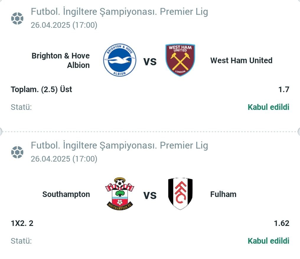Open the Southampton team name
The width and height of the screenshot is (300, 259).
(x=66, y=194)
